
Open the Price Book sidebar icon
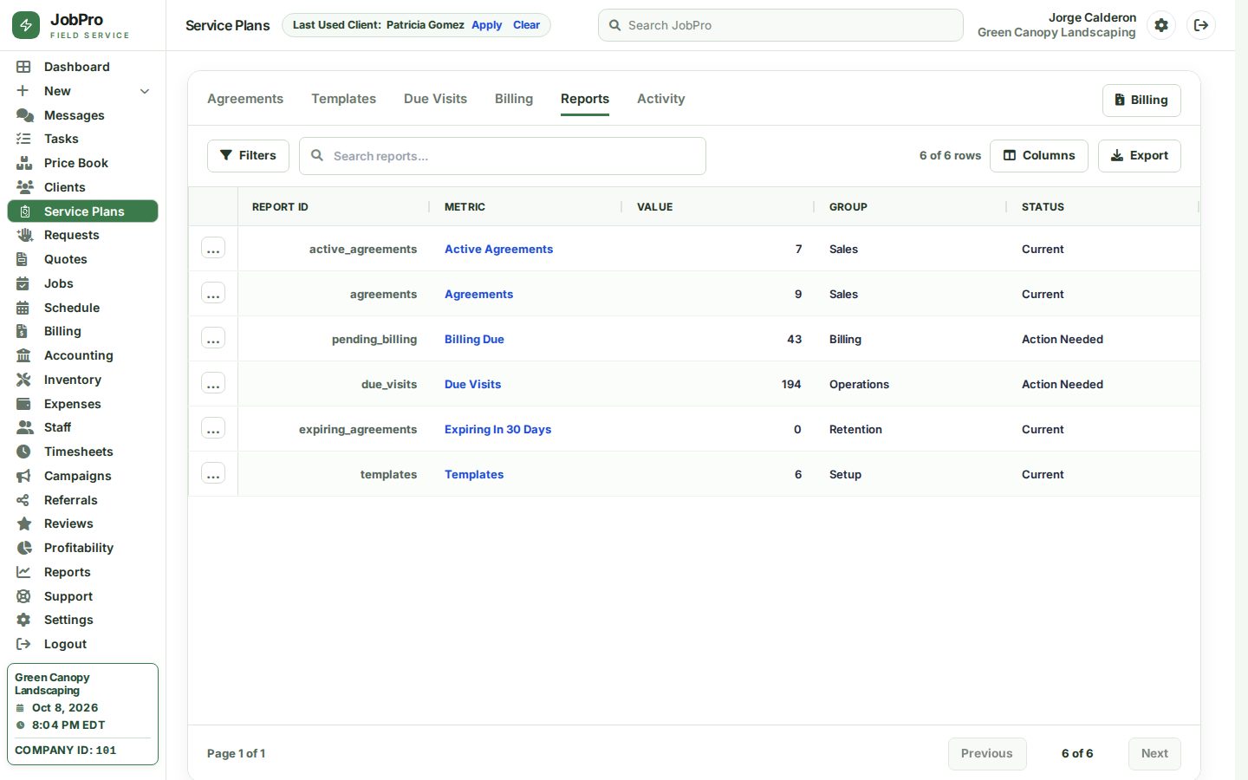point(24,163)
